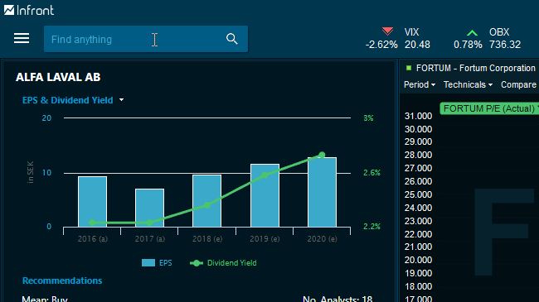Click the Infront logo
This screenshot has height=302, width=539.
tap(29, 10)
